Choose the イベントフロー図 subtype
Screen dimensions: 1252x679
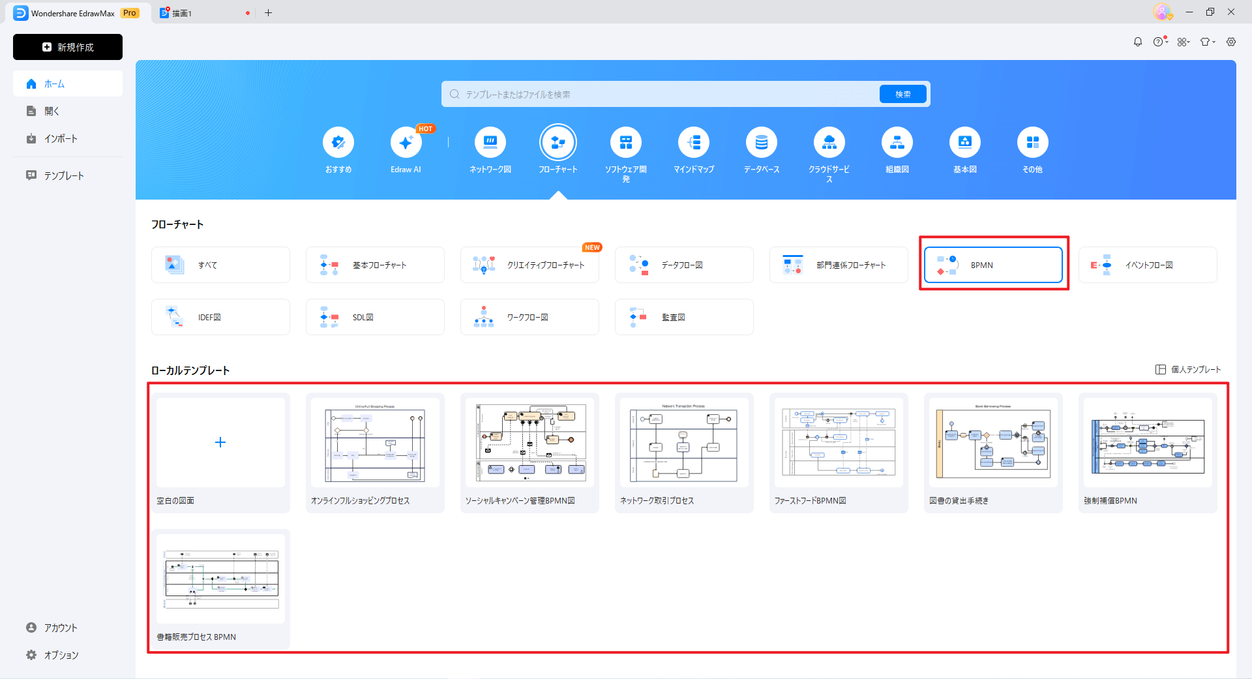pyautogui.click(x=1148, y=265)
